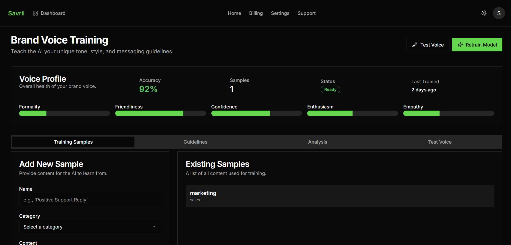511x245 pixels.
Task: Click the 'Existing Samples' heading
Action: tap(217, 164)
